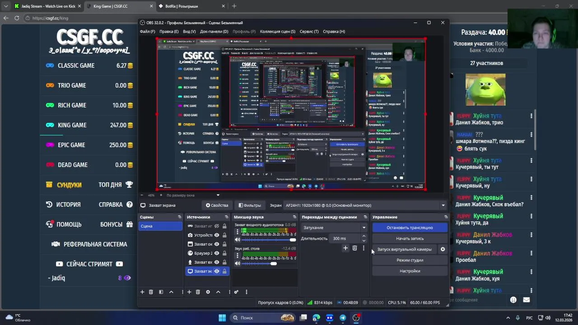The image size is (578, 325).
Task: Add a new scene with the plus icon in Сцены panel
Action: (142, 292)
